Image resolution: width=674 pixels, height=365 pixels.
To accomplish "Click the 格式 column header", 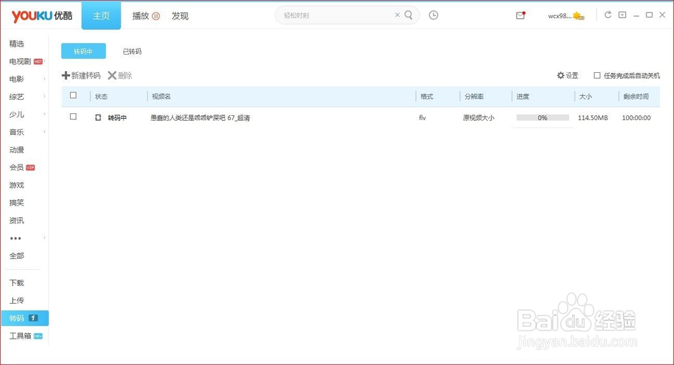I will coord(427,96).
